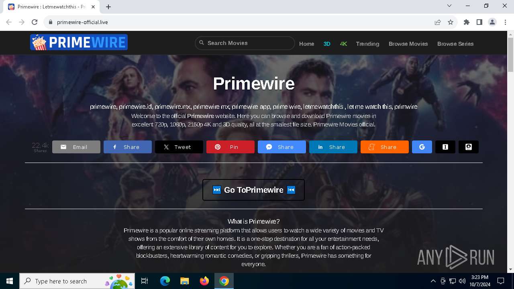The height and width of the screenshot is (289, 514).
Task: Open the notifications center icon
Action: [501, 281]
